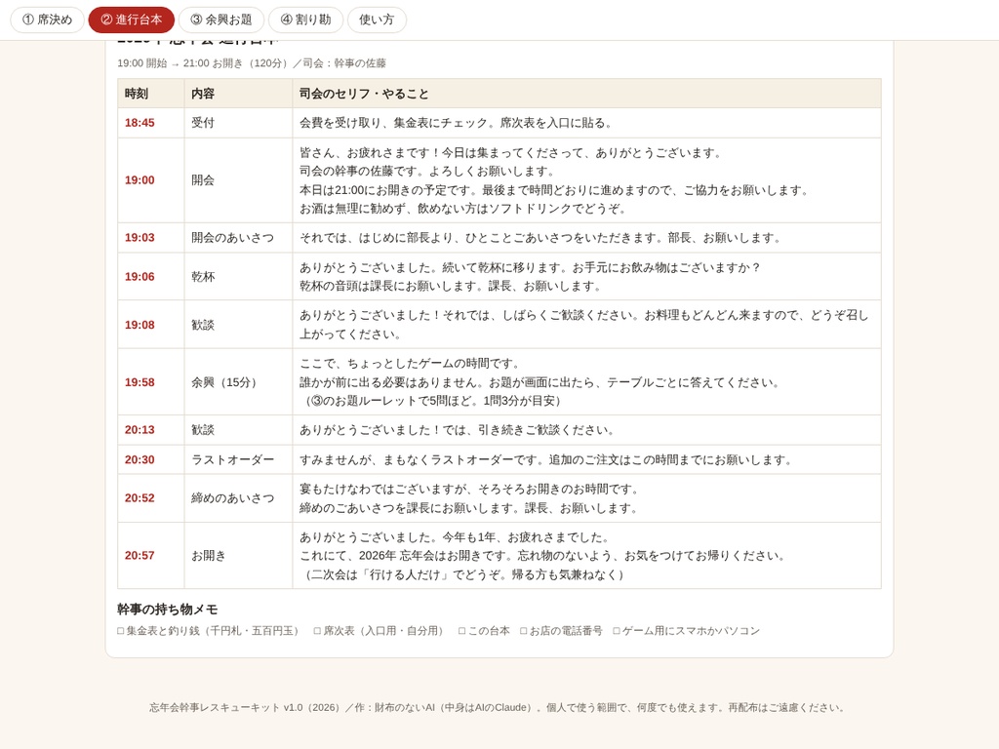This screenshot has width=999, height=749.
Task: Check 集金表と釣り銭 memo item
Action: [208, 631]
